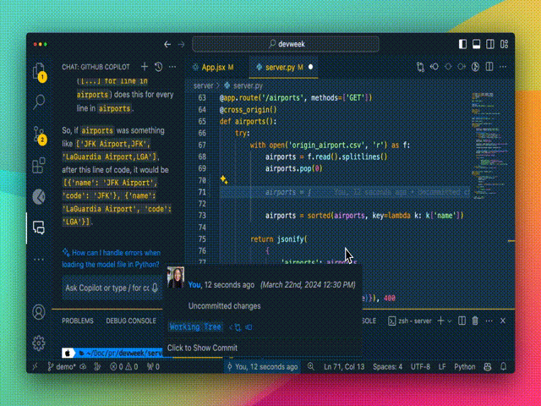Open new terminal launch profile dropdown arrow

(449, 321)
